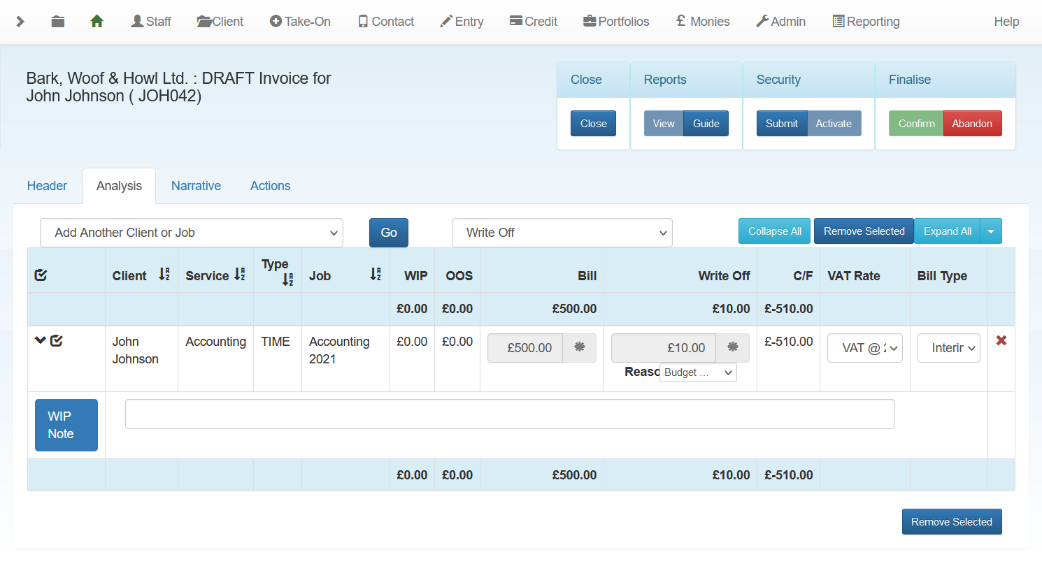Click into the WIP note text field
1042x566 pixels.
click(509, 414)
